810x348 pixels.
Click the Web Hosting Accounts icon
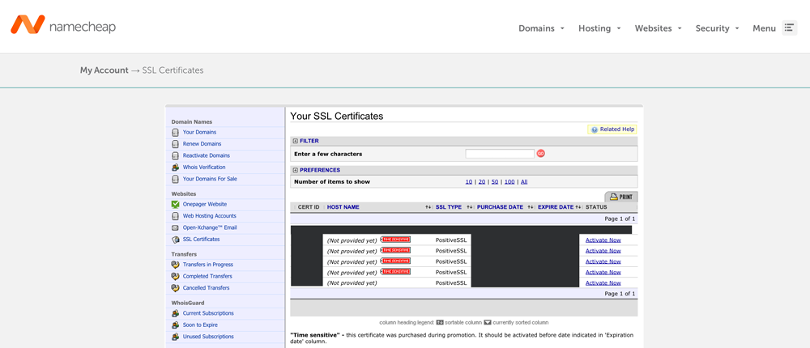(x=175, y=216)
